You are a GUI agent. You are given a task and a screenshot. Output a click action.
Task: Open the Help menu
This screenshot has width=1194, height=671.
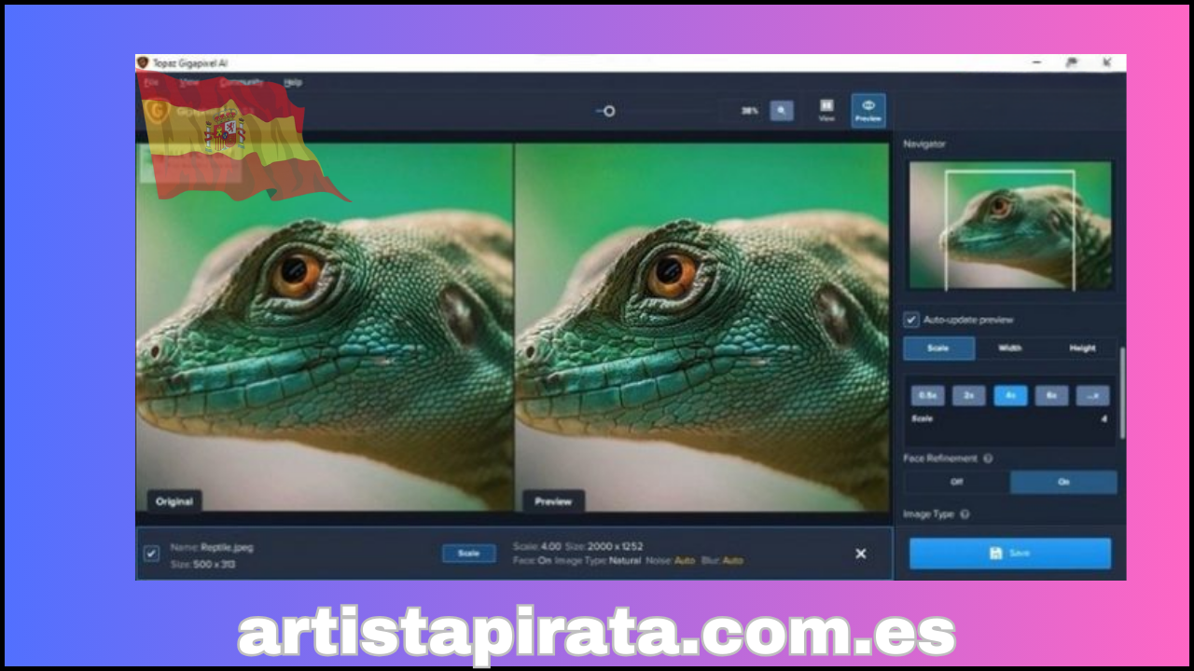point(293,82)
